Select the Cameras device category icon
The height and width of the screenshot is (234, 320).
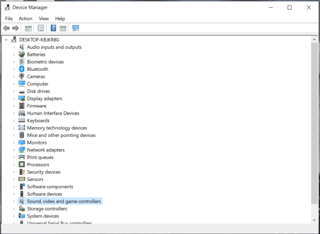22,76
